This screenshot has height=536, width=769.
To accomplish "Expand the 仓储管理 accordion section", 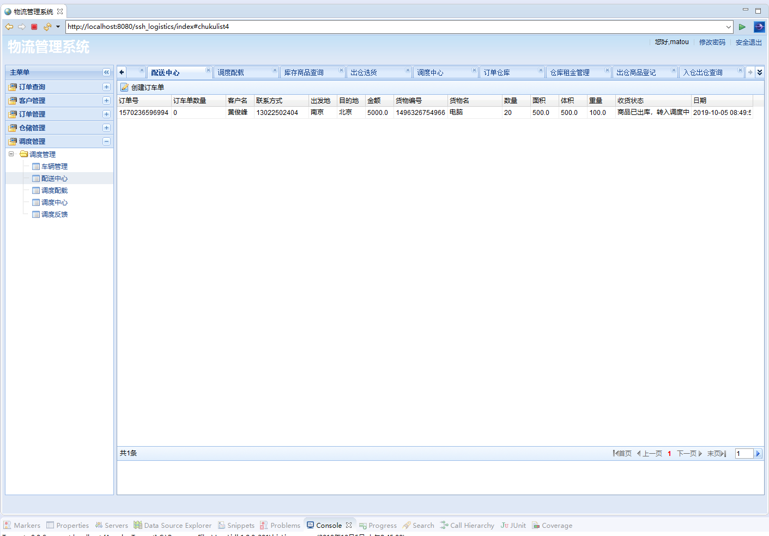I will [x=106, y=128].
